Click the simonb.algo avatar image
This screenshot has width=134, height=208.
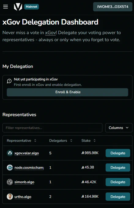tap(10, 182)
